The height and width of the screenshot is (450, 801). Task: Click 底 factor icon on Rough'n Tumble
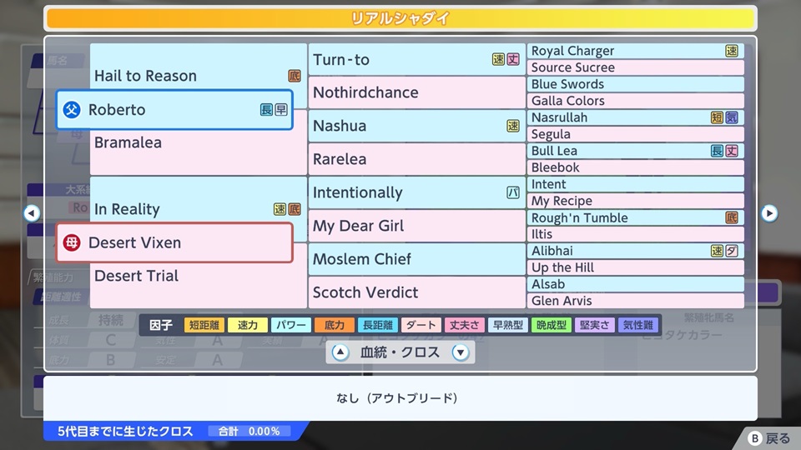point(732,217)
